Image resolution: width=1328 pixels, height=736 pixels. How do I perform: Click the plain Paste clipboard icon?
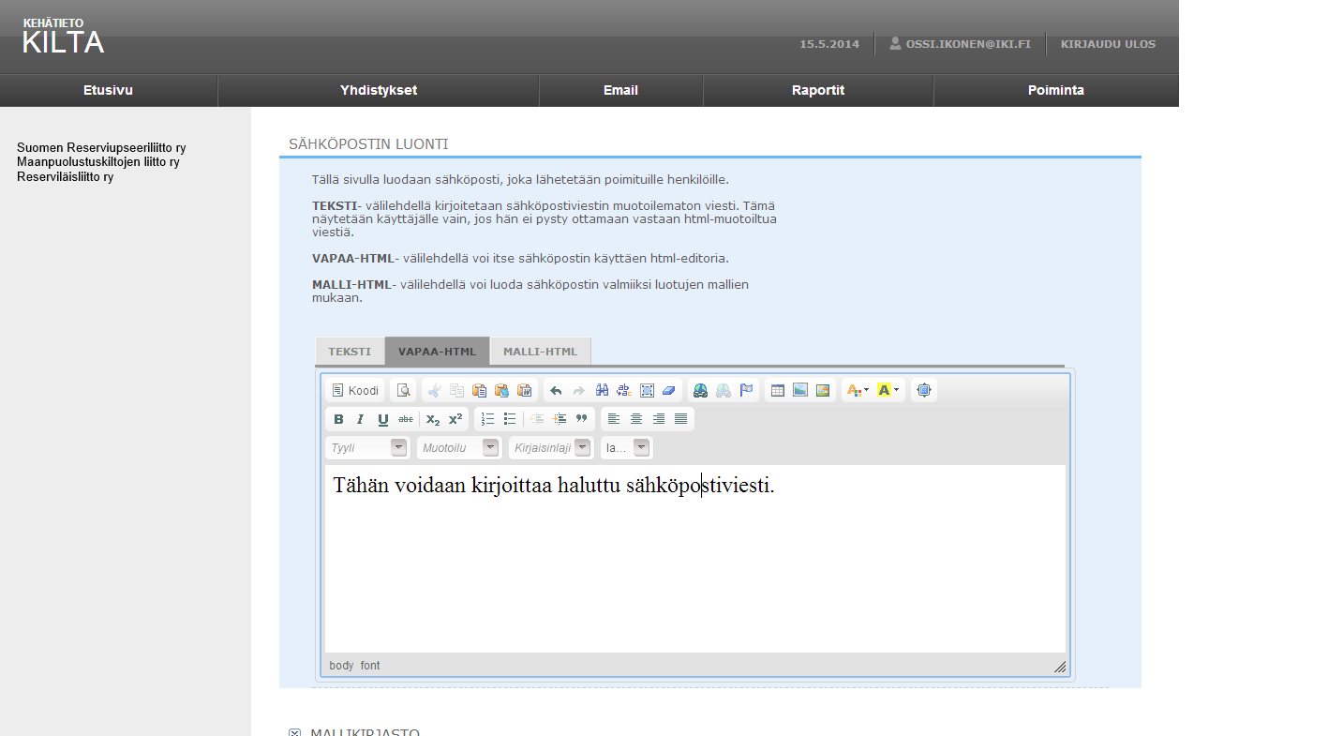pos(479,391)
